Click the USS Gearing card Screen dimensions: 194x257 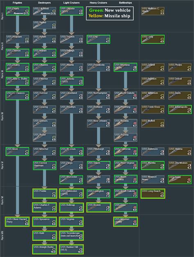[x=45, y=110]
